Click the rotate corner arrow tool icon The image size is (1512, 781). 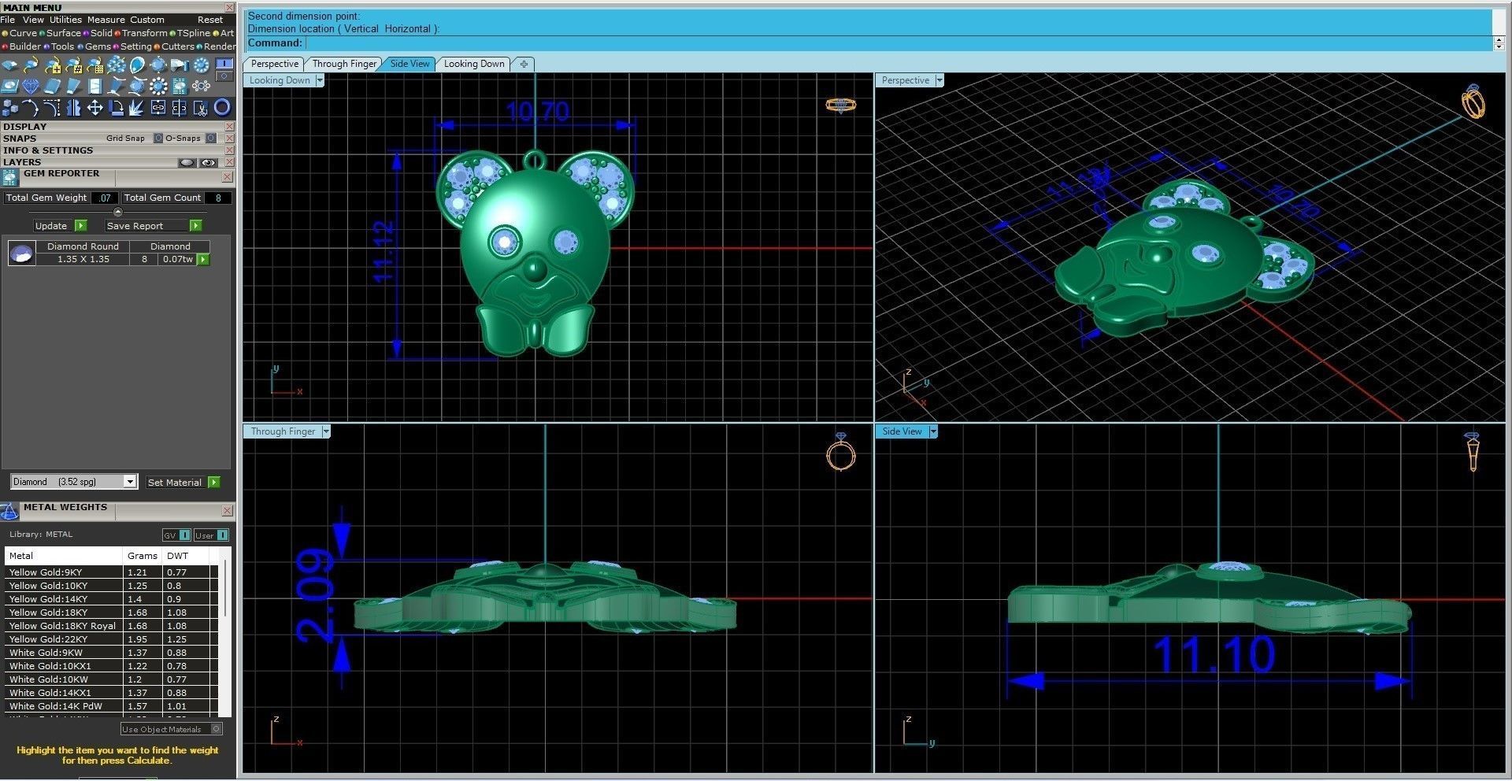(116, 108)
